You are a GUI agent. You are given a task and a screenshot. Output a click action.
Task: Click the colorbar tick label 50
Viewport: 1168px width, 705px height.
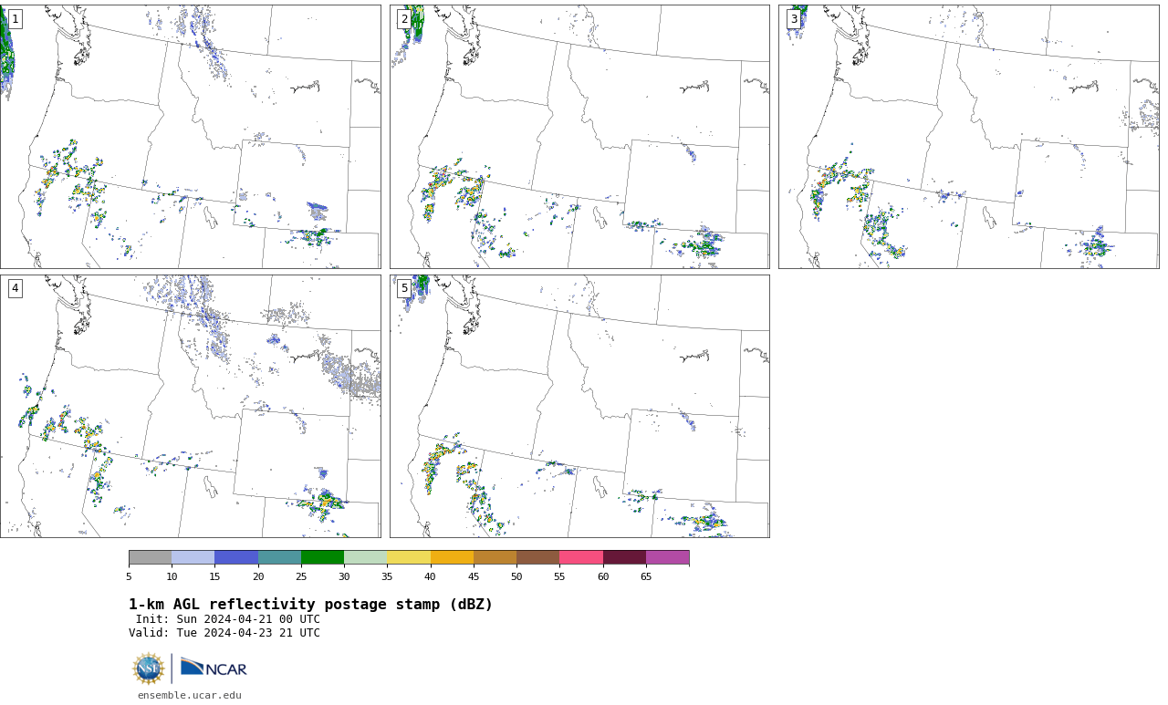(x=516, y=576)
